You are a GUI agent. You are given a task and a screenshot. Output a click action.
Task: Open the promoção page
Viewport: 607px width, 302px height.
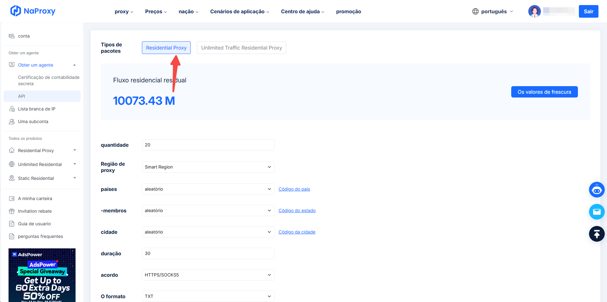pyautogui.click(x=348, y=11)
